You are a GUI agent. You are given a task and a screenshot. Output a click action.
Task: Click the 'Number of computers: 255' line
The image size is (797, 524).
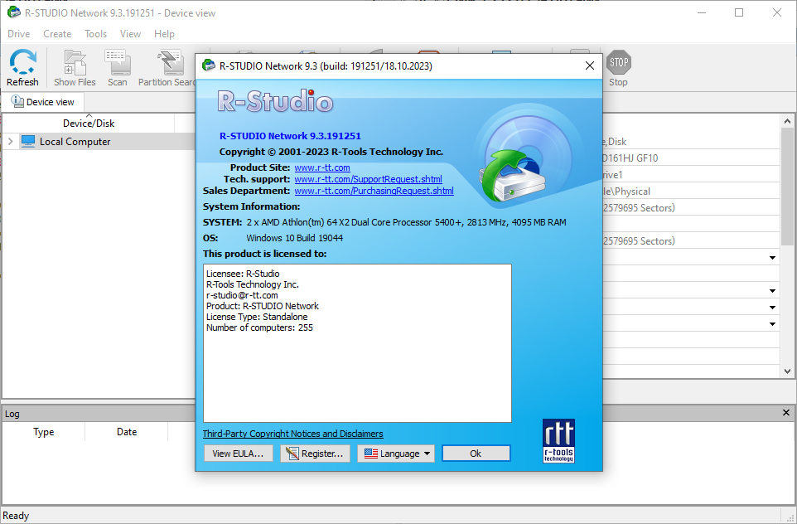point(260,327)
